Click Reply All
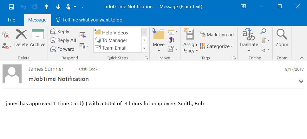Viewport: 307px width, 139px height. (63, 40)
